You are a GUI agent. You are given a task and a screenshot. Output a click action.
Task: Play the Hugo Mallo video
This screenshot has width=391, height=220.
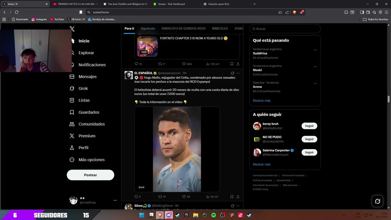(x=177, y=149)
